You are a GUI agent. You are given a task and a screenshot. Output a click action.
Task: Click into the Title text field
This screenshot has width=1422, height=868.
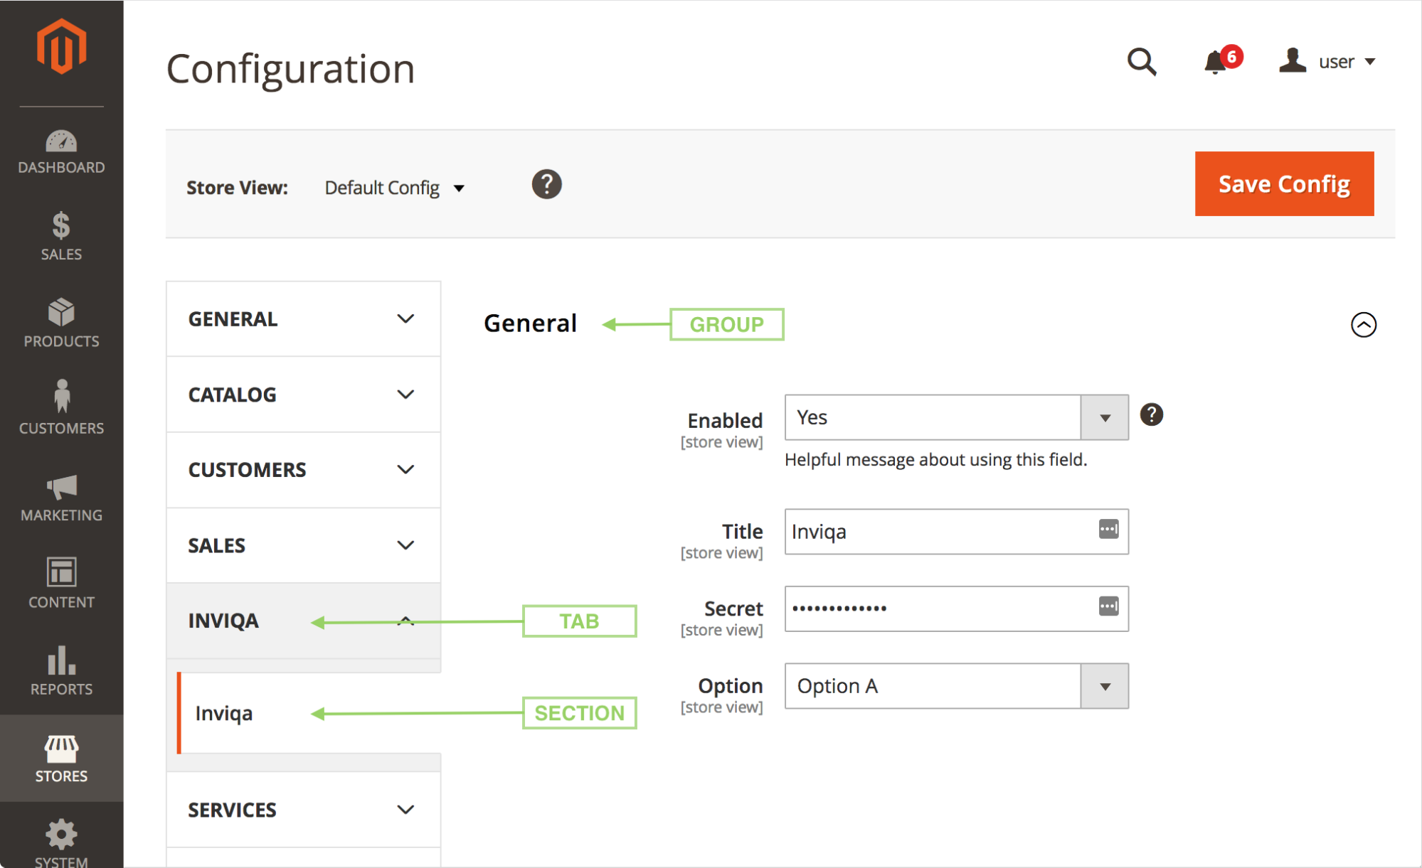(957, 532)
